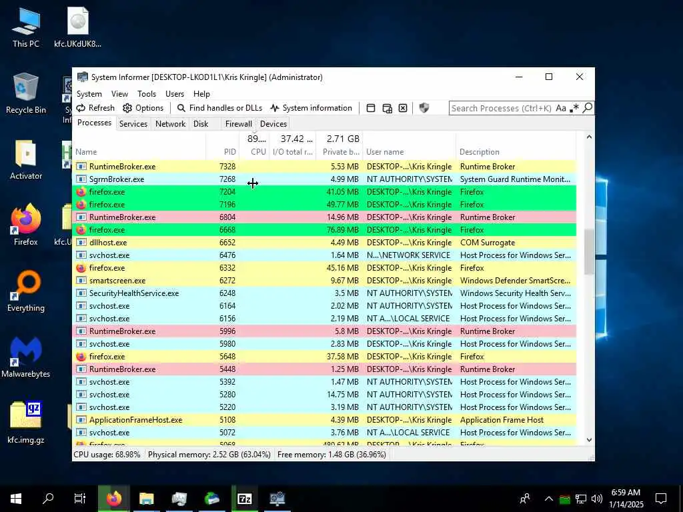Open the System menu
683x512 pixels.
tap(89, 93)
